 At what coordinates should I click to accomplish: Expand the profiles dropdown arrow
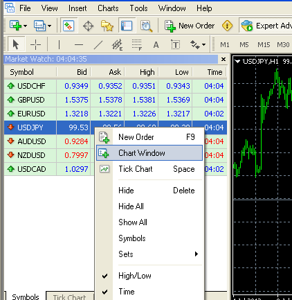[x=49, y=26]
